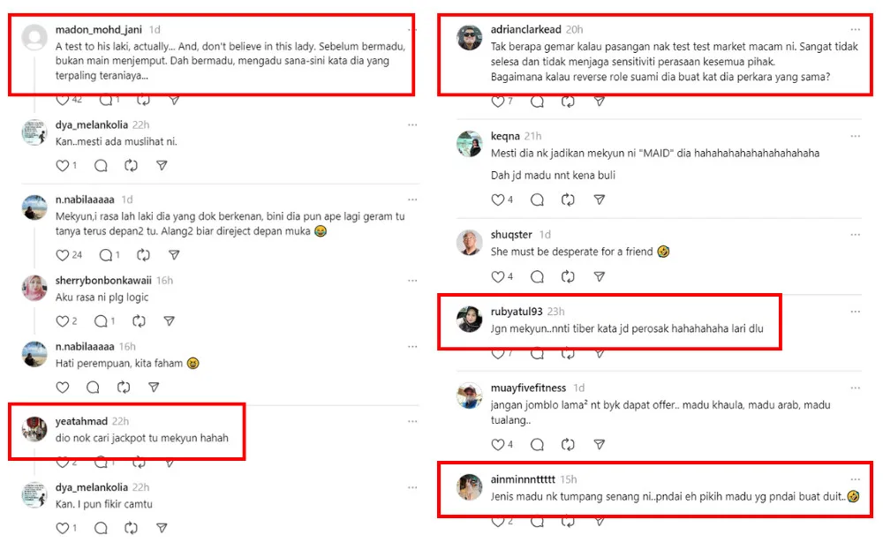Repost shuqster's "desperate for a friend" comment
The image size is (883, 550).
point(568,276)
